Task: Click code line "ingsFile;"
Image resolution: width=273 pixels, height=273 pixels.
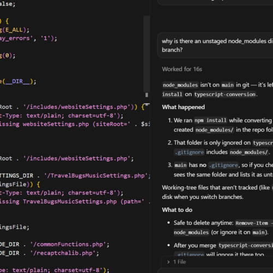Action: tap(15, 227)
